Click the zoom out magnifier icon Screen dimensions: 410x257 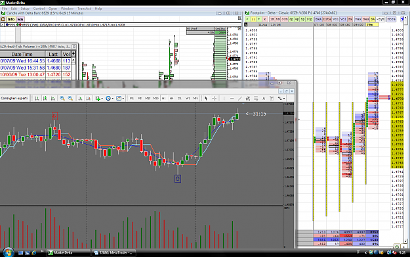[70, 98]
